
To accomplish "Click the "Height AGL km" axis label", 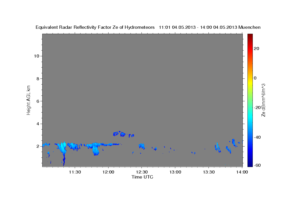I will tap(29, 100).
